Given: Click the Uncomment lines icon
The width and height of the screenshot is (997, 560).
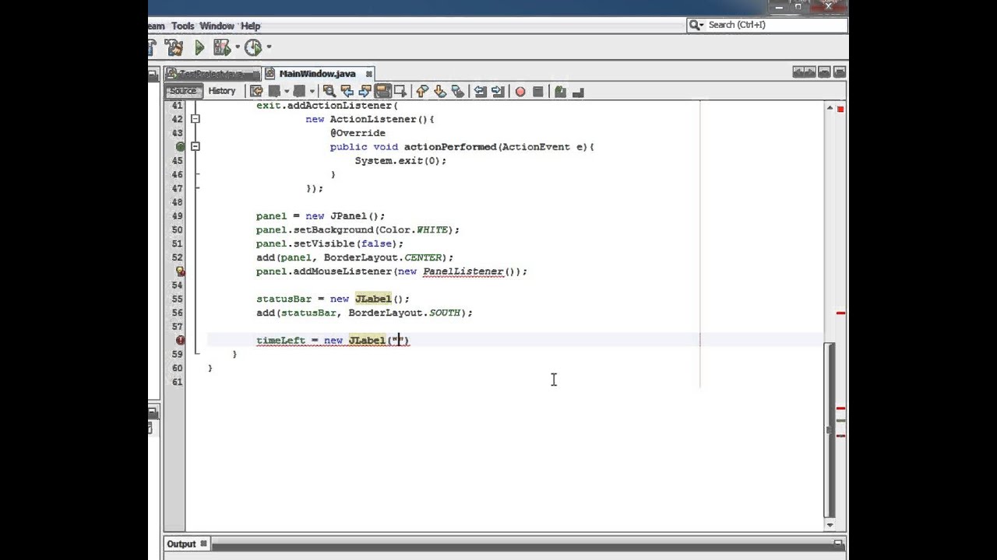Looking at the screenshot, I should [x=578, y=92].
